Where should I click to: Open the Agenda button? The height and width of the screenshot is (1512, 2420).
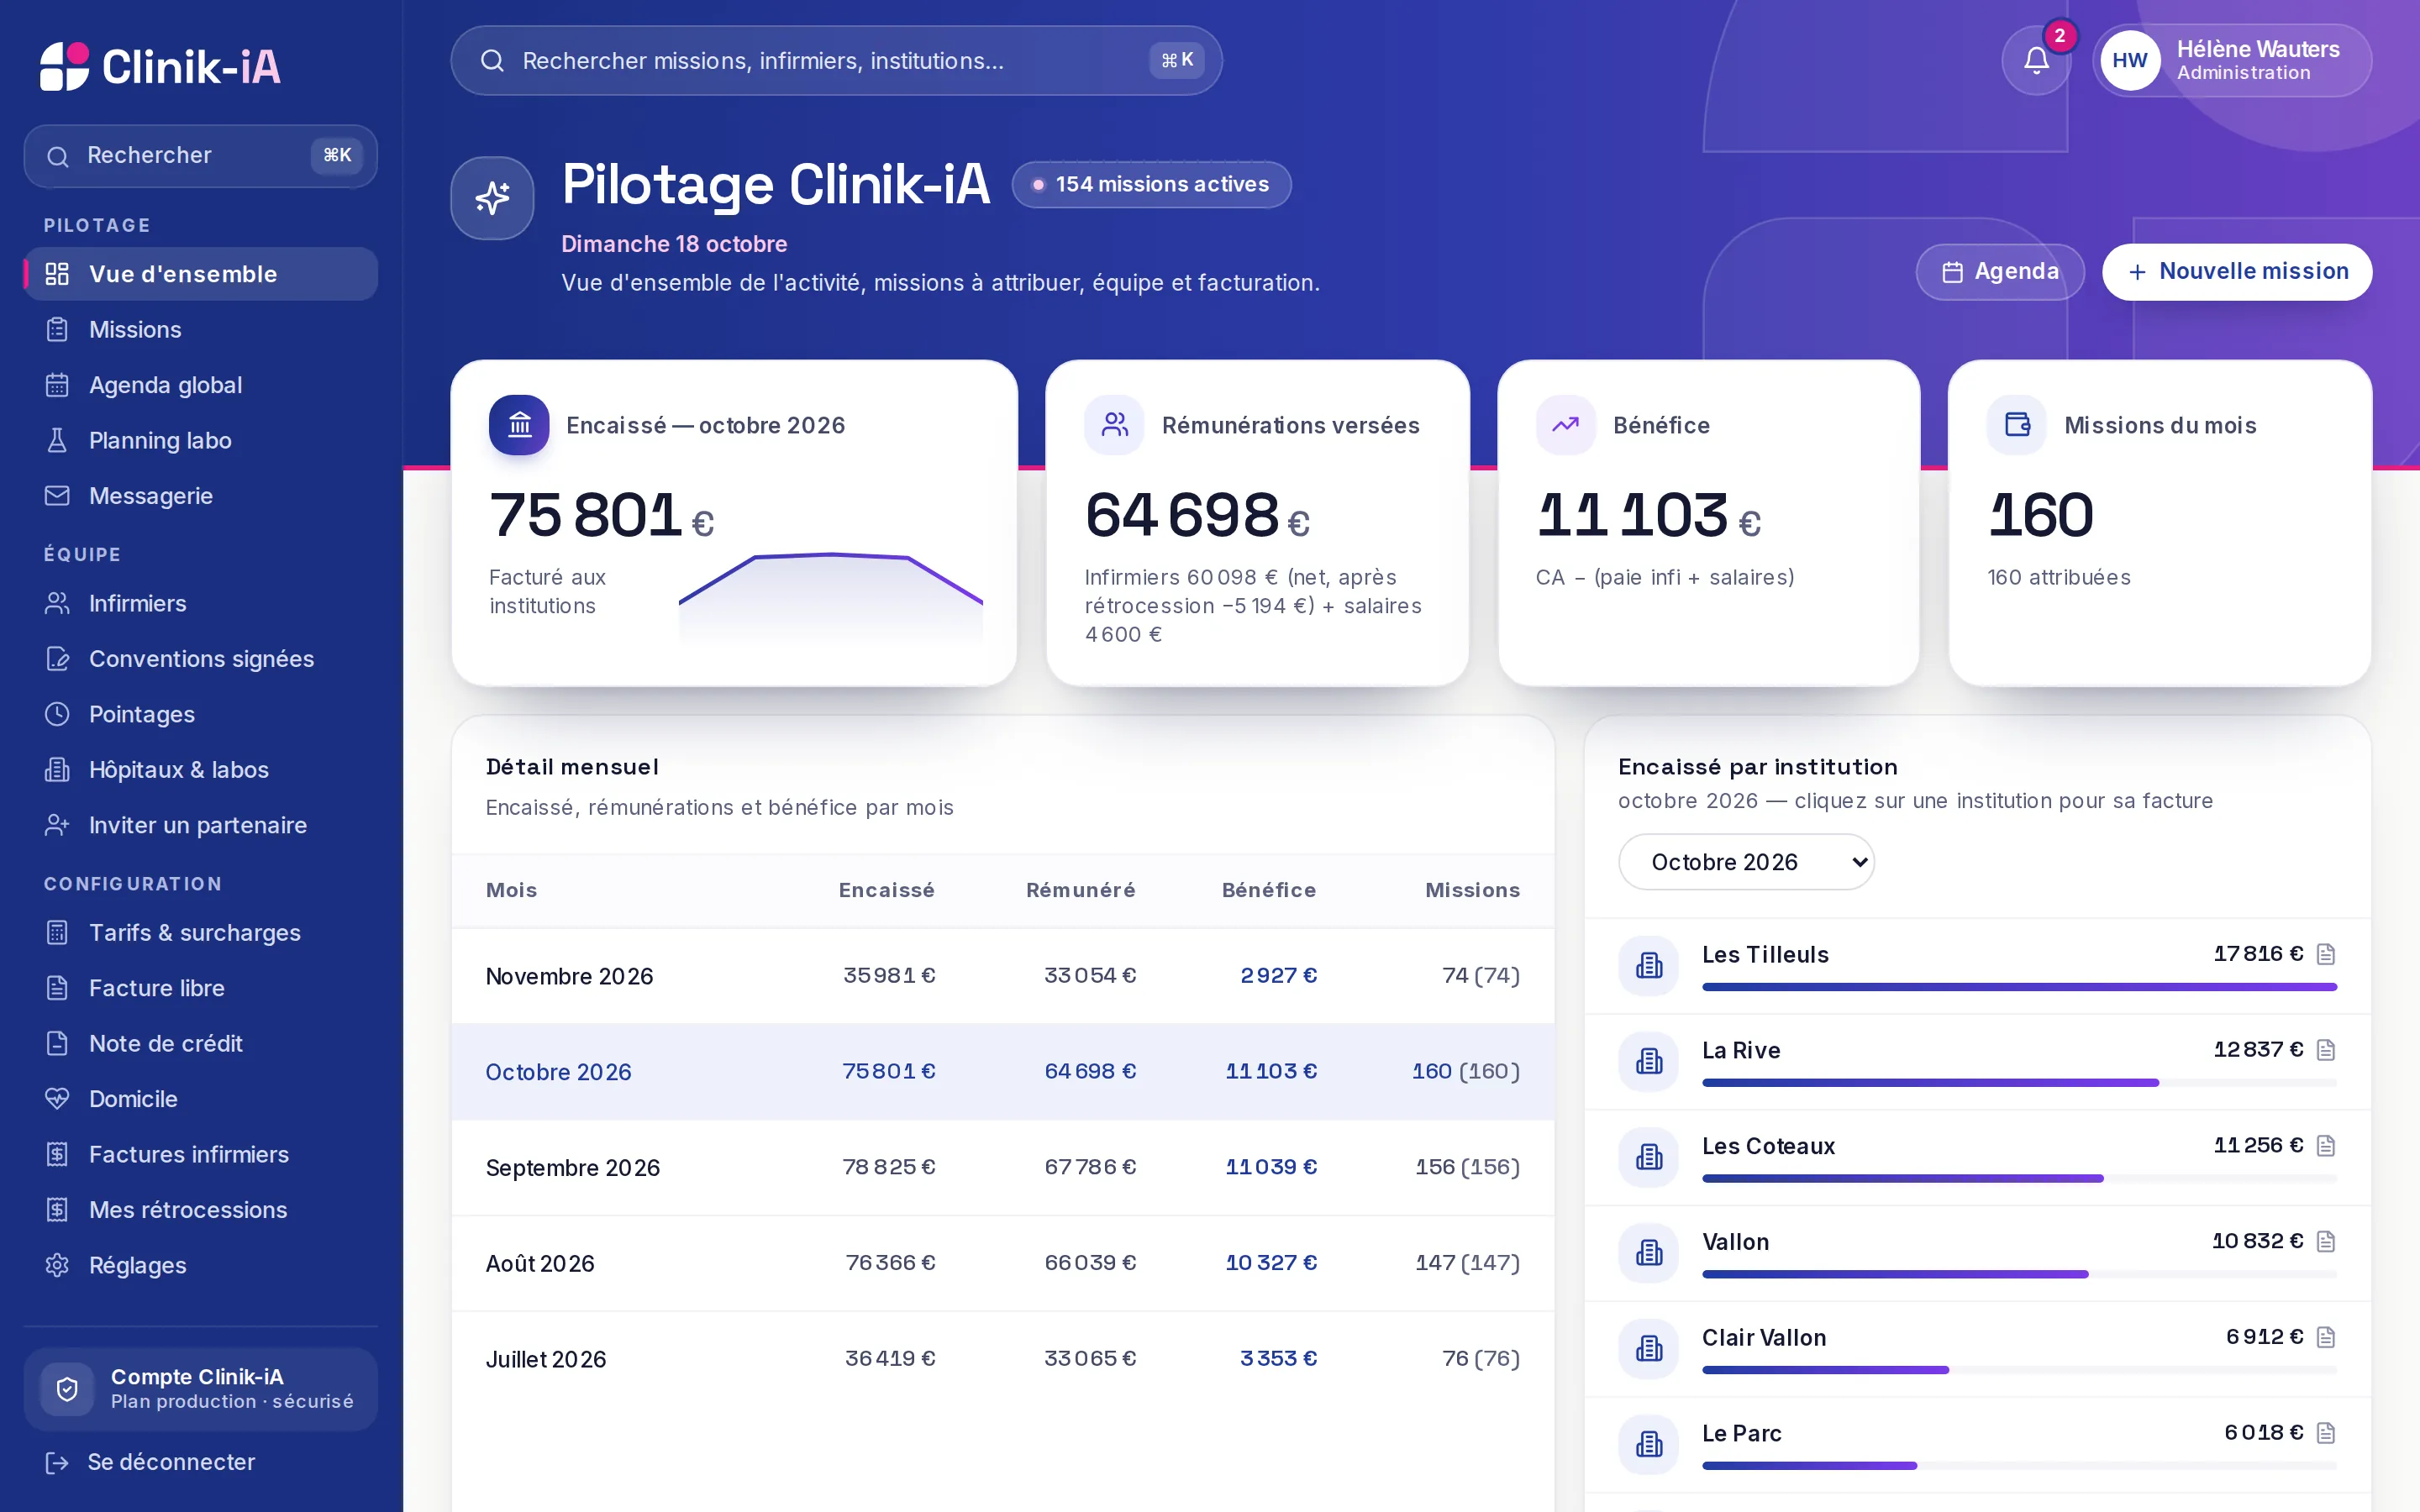[x=2000, y=272]
